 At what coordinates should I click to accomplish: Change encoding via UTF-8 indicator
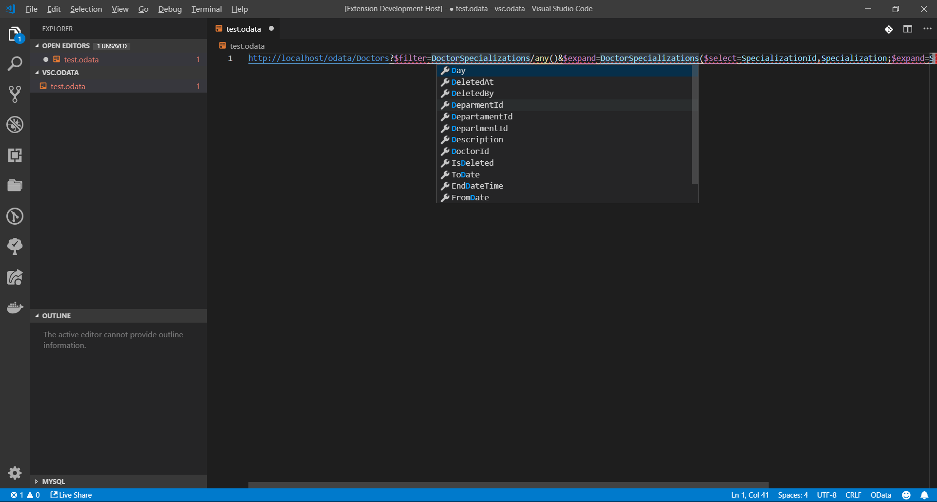pyautogui.click(x=827, y=495)
